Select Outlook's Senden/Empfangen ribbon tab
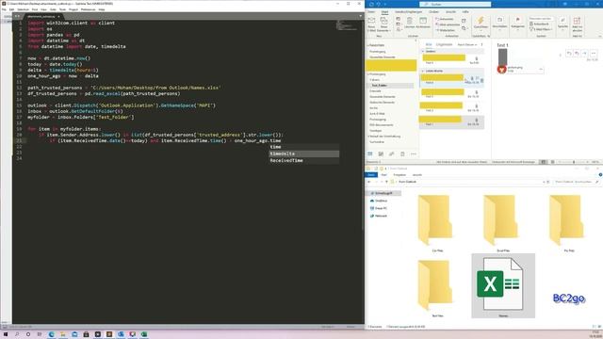 click(408, 12)
